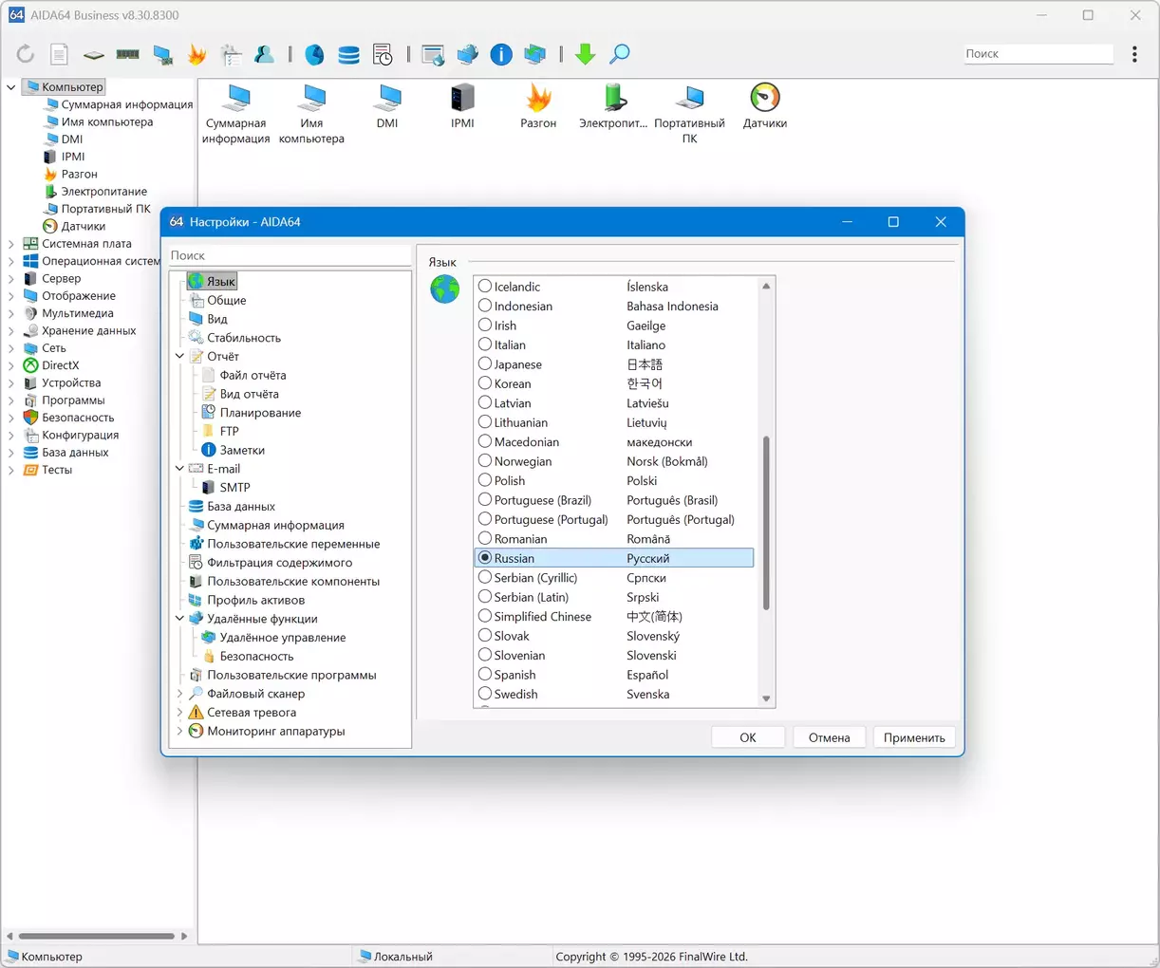1160x968 pixels.
Task: Select the Japanese language radio button
Action: click(x=485, y=364)
